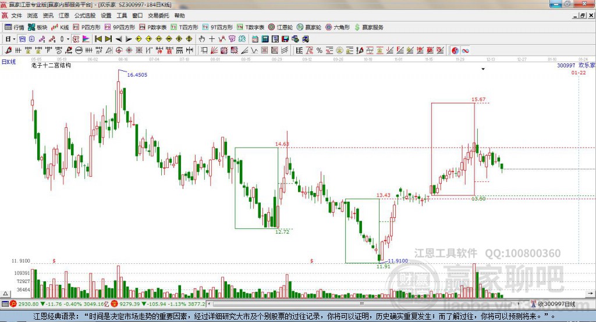Screen dimensions: 596x322
Task: Jump to the last bar icon
Action: [108, 39]
